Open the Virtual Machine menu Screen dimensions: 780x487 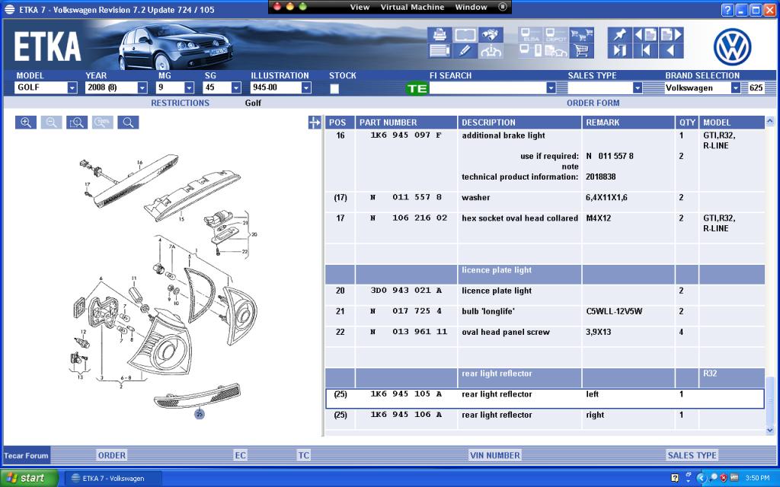tap(412, 7)
